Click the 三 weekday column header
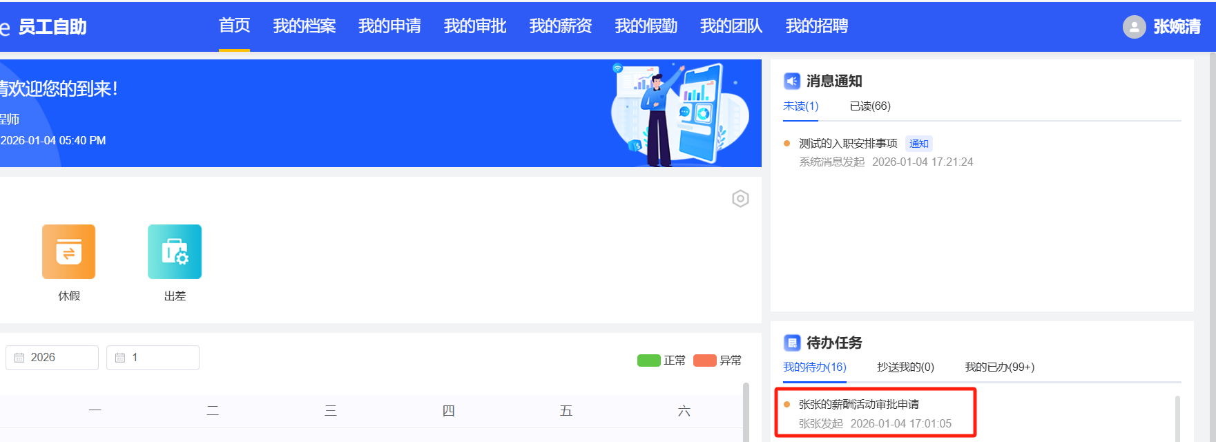The image size is (1216, 442). 331,411
